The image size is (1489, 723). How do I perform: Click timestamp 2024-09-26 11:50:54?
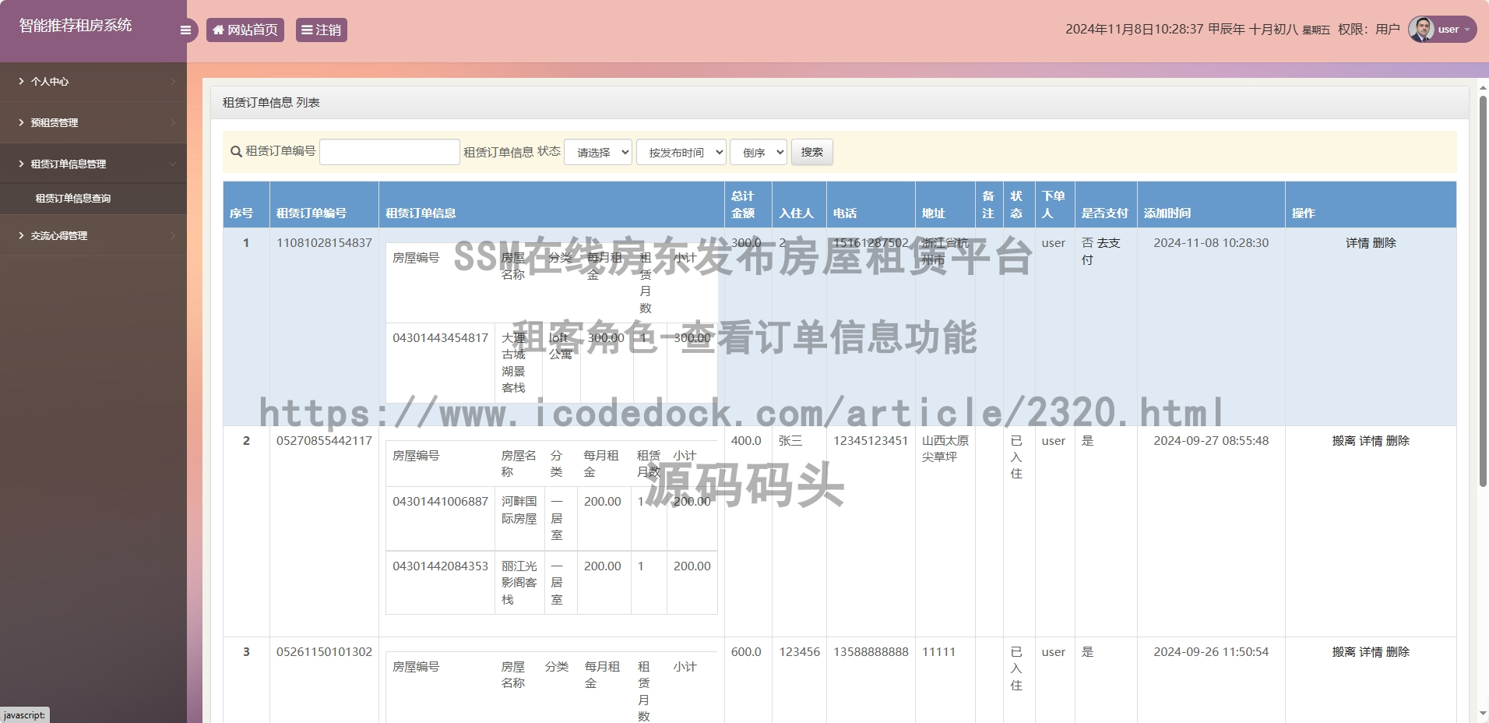click(x=1211, y=652)
